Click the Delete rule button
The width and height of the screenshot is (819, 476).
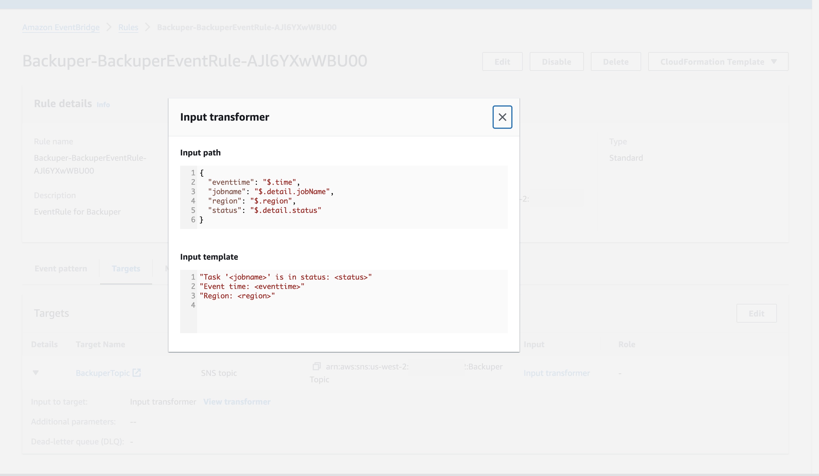pos(615,61)
